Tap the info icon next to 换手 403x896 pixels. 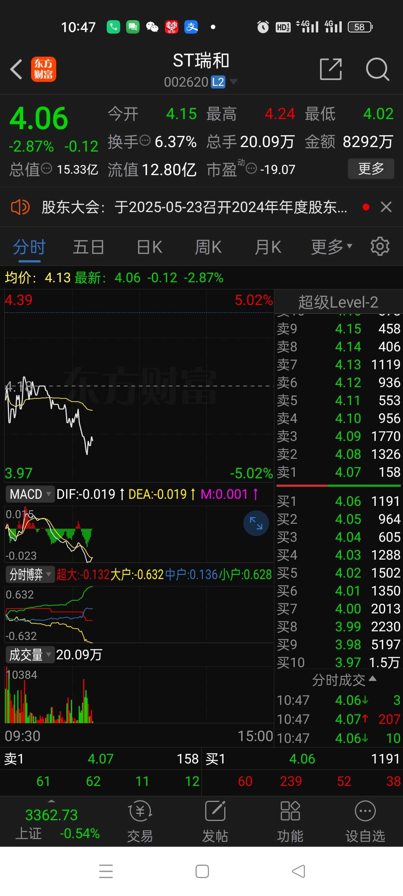tap(145, 141)
